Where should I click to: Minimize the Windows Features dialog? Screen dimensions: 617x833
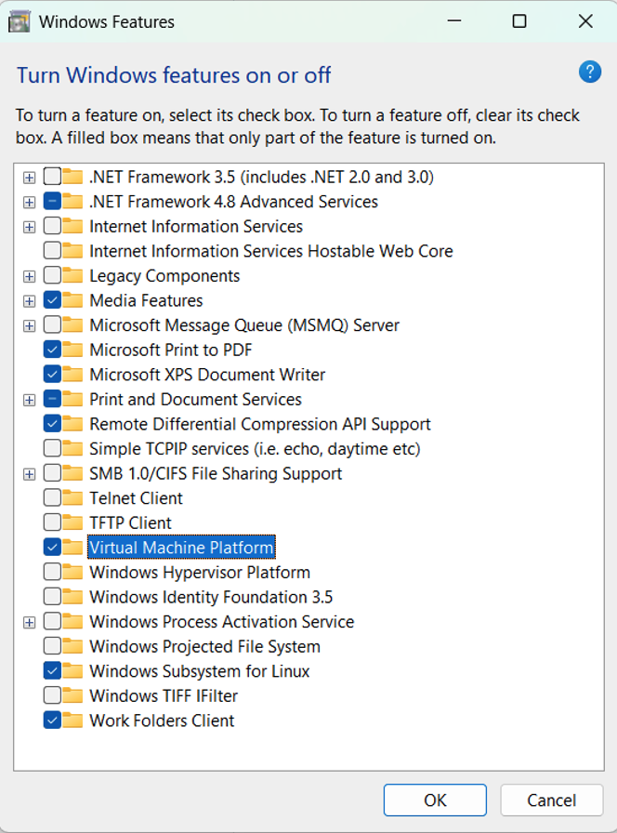pyautogui.click(x=454, y=21)
